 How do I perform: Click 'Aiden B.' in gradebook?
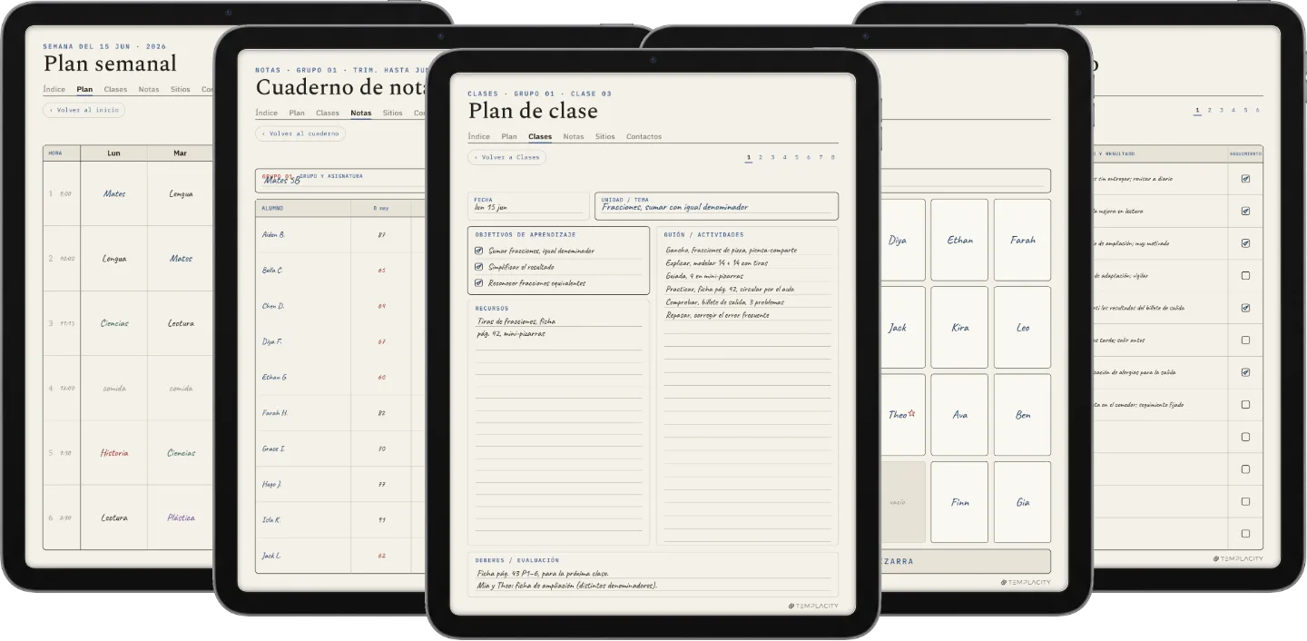click(273, 234)
